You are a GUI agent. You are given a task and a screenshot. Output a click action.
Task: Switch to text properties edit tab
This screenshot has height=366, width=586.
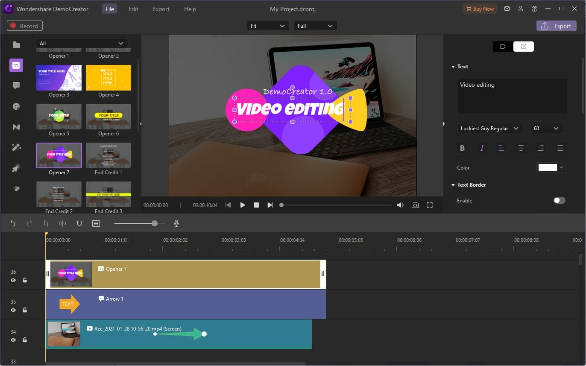click(x=524, y=47)
